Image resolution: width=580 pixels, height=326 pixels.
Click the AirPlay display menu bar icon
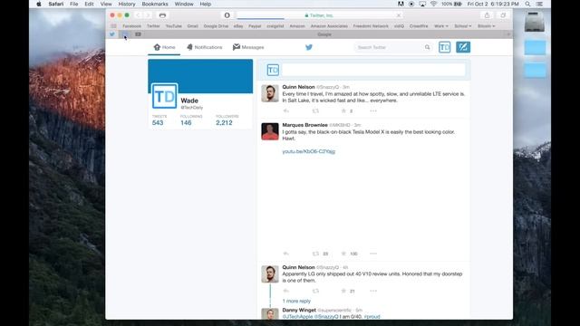click(x=422, y=4)
